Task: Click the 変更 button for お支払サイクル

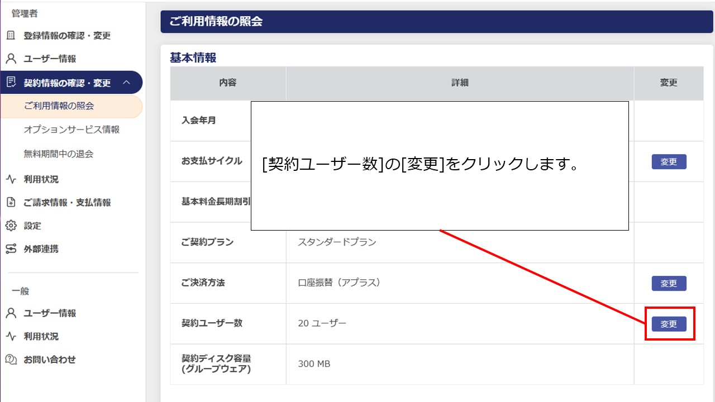Action: point(668,162)
